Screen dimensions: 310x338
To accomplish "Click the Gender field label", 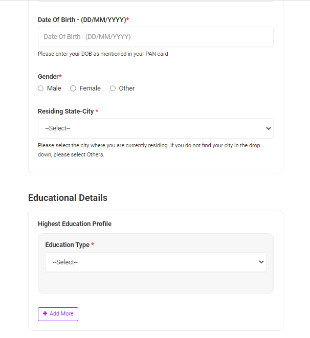I will pos(48,77).
